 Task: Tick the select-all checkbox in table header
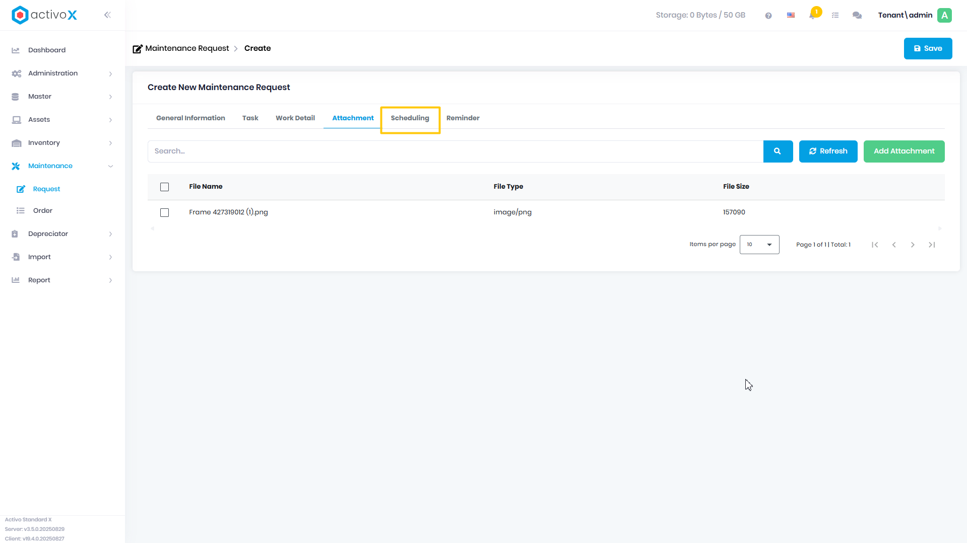tap(164, 187)
